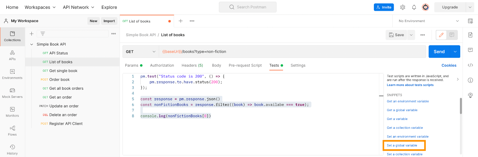Collapse the snippets description chevron

point(458,79)
